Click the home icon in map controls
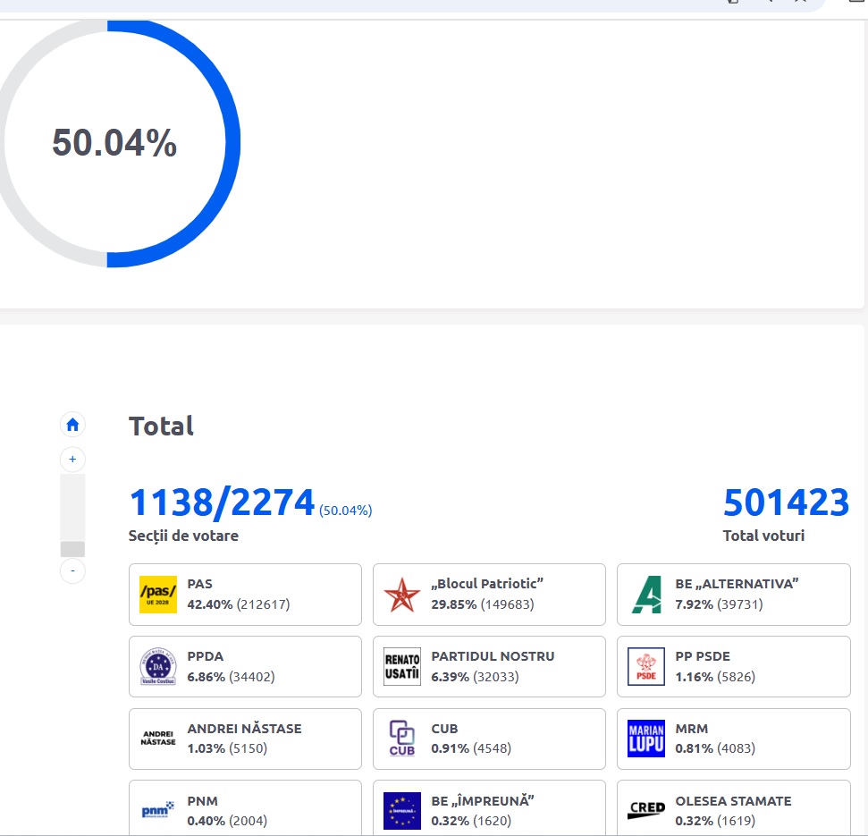The image size is (868, 836). tap(72, 425)
